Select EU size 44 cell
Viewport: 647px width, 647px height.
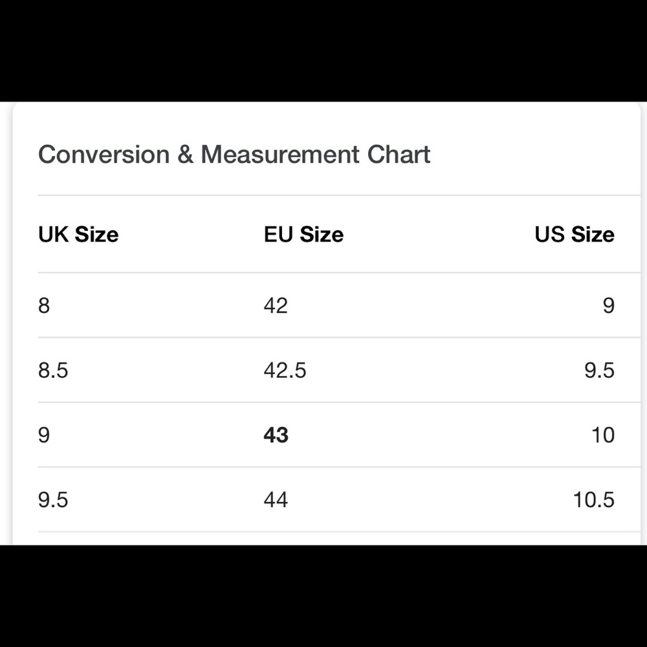276,499
